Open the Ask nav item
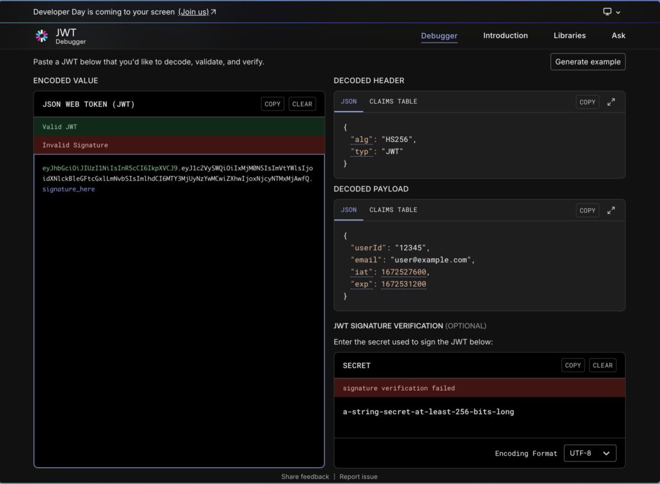The image size is (660, 484). coord(618,36)
